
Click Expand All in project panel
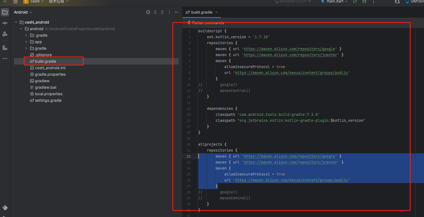pyautogui.click(x=155, y=12)
